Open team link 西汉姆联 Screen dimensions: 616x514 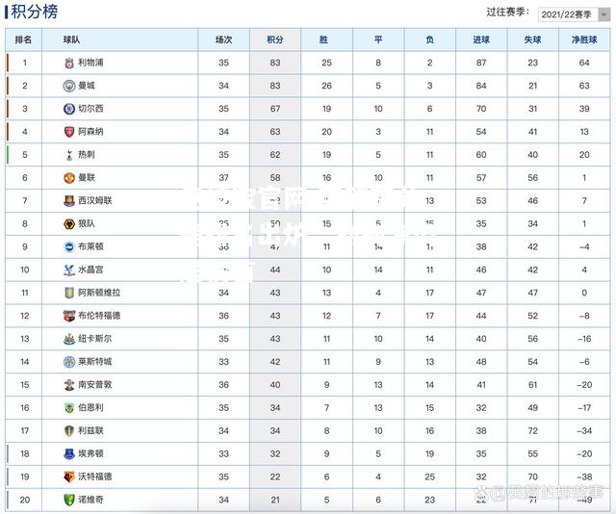coord(95,200)
